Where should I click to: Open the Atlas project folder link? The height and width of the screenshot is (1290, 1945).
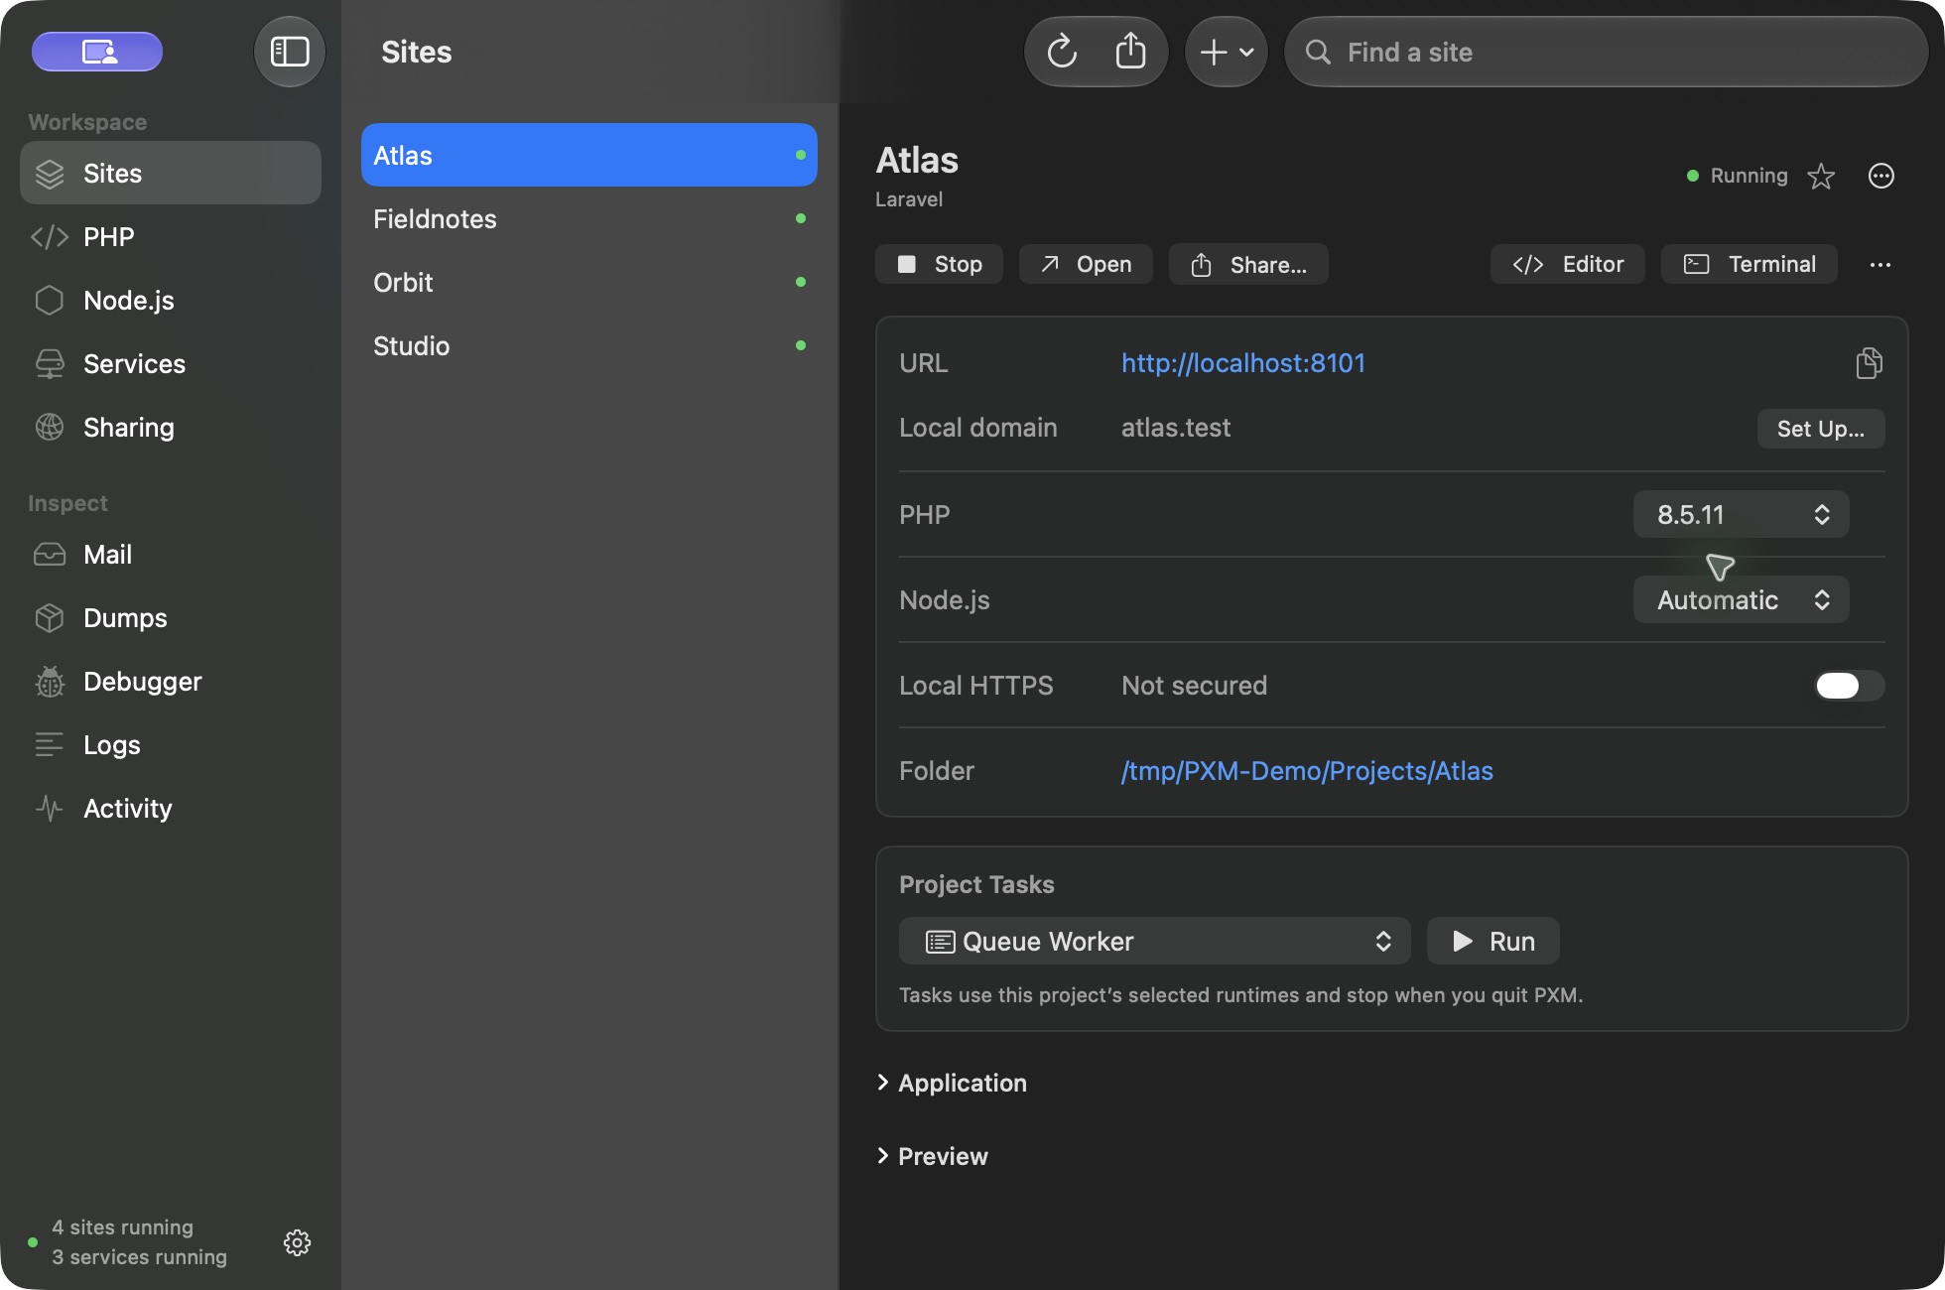pyautogui.click(x=1307, y=771)
